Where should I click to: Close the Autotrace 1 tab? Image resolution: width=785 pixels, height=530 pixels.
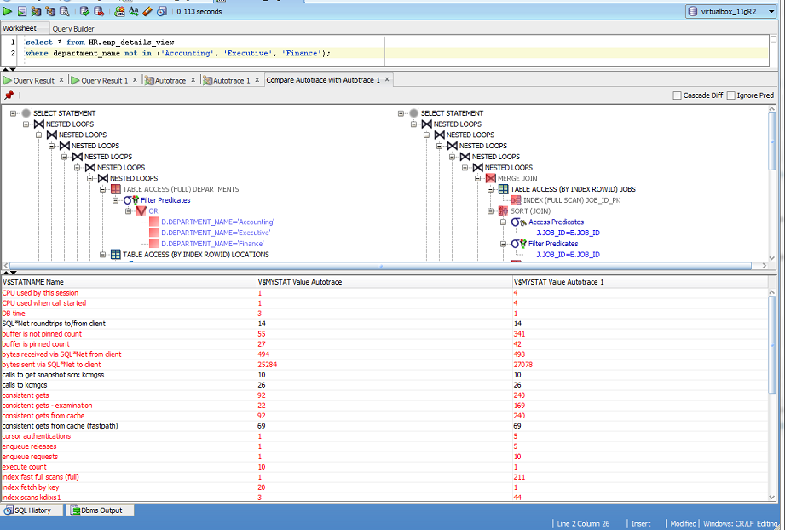[x=257, y=79]
